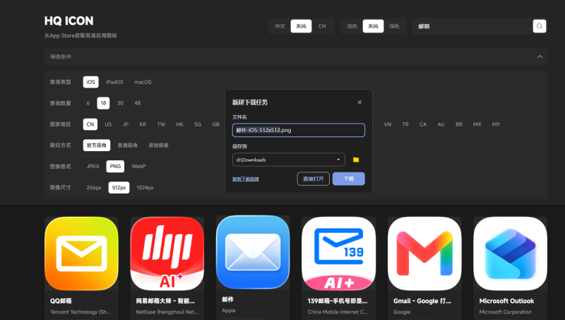Viewport: 565px width, 320px height.
Task: Select US region
Action: coord(108,124)
